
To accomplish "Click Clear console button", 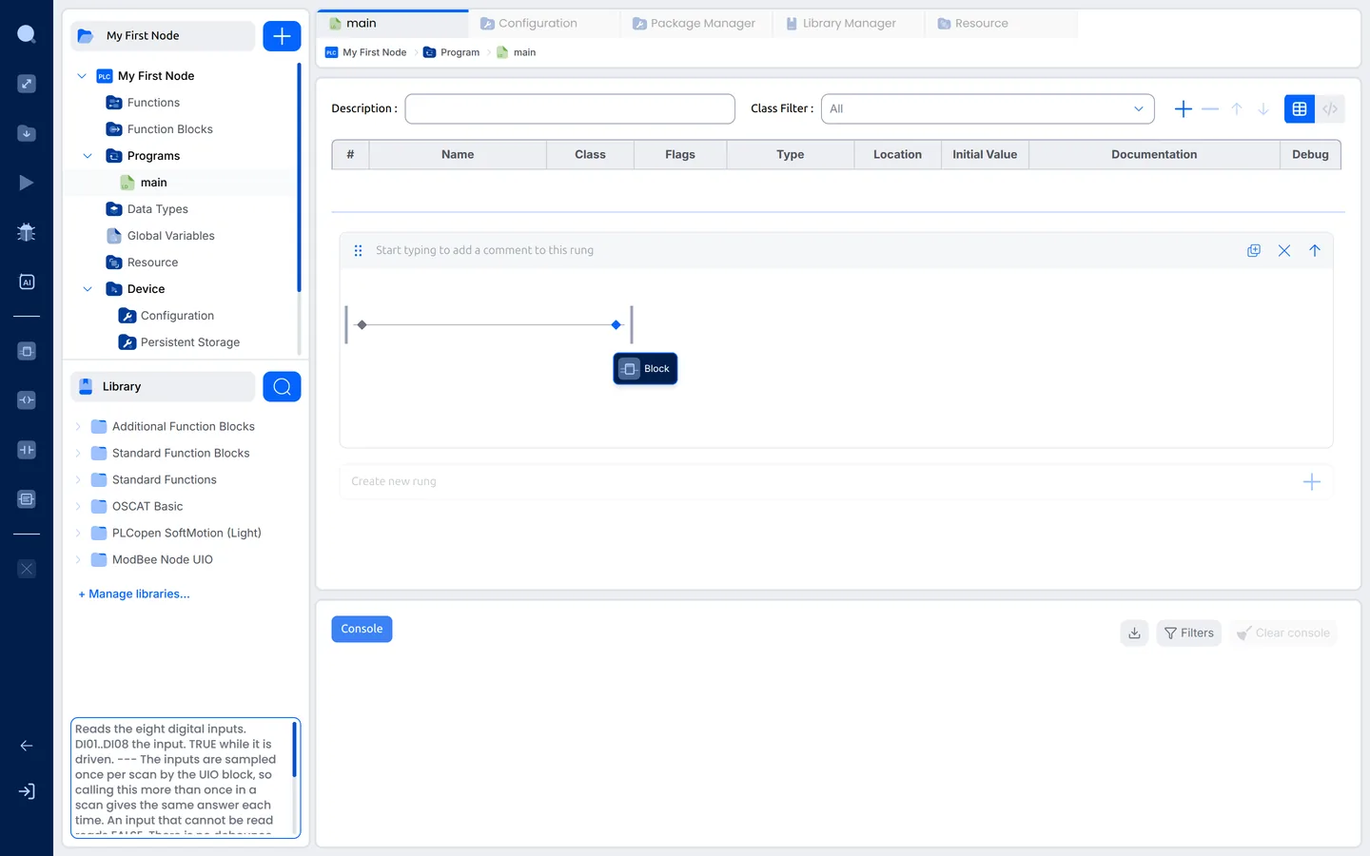I will coord(1282,632).
